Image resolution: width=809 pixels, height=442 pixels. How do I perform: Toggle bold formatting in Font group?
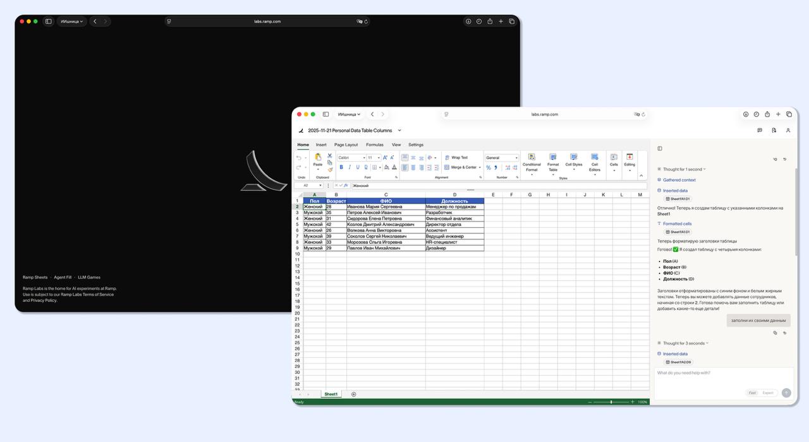[x=341, y=167]
